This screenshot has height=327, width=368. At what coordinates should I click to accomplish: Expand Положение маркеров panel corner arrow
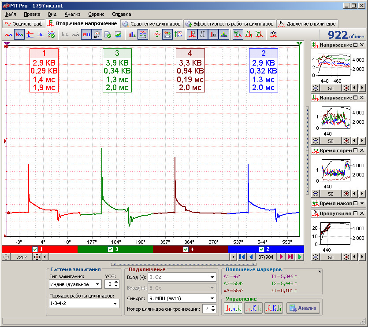(319, 272)
